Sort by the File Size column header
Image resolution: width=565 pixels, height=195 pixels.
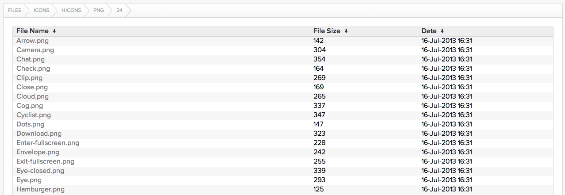327,31
